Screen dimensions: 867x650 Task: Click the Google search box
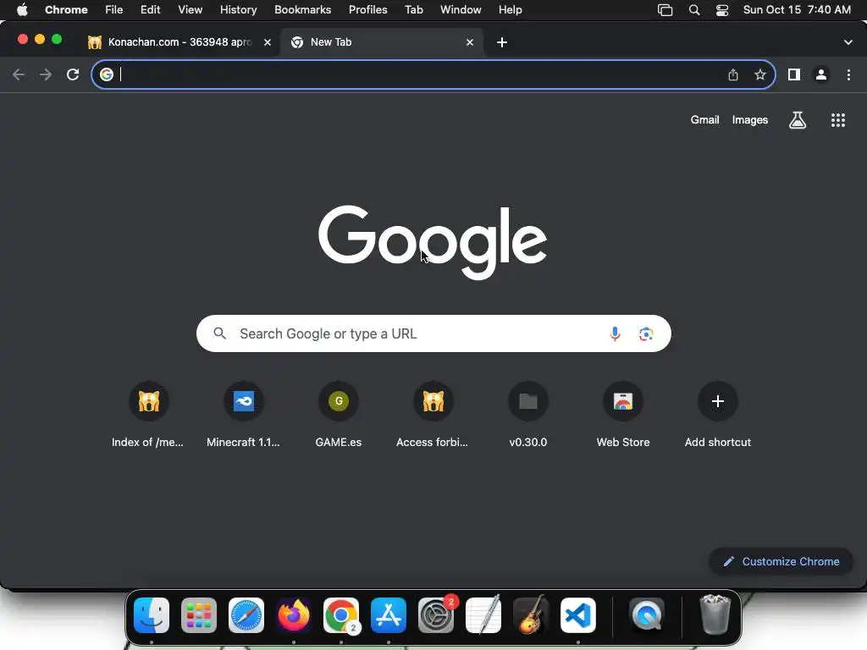coord(433,333)
